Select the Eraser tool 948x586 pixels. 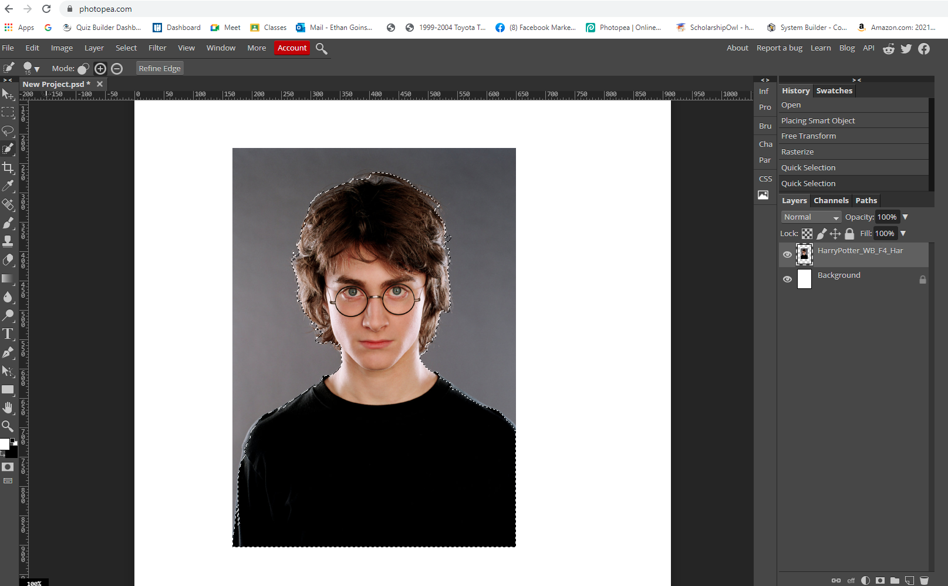click(x=8, y=260)
